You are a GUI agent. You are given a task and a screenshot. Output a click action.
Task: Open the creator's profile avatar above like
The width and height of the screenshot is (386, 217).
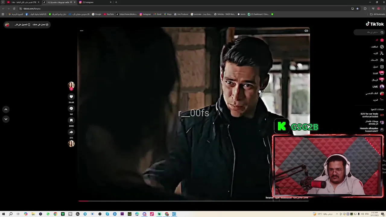[x=71, y=85]
